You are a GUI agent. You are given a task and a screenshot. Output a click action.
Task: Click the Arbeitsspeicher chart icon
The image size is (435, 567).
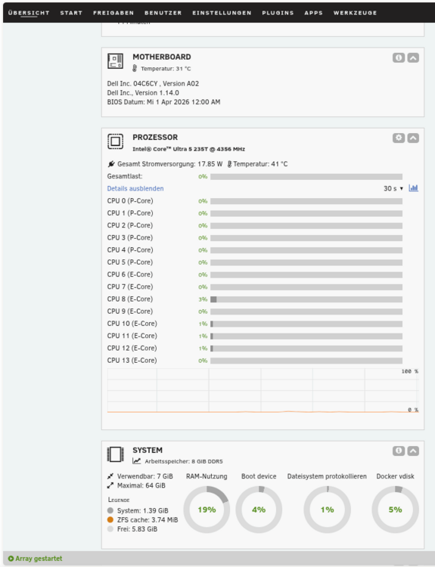(x=136, y=461)
